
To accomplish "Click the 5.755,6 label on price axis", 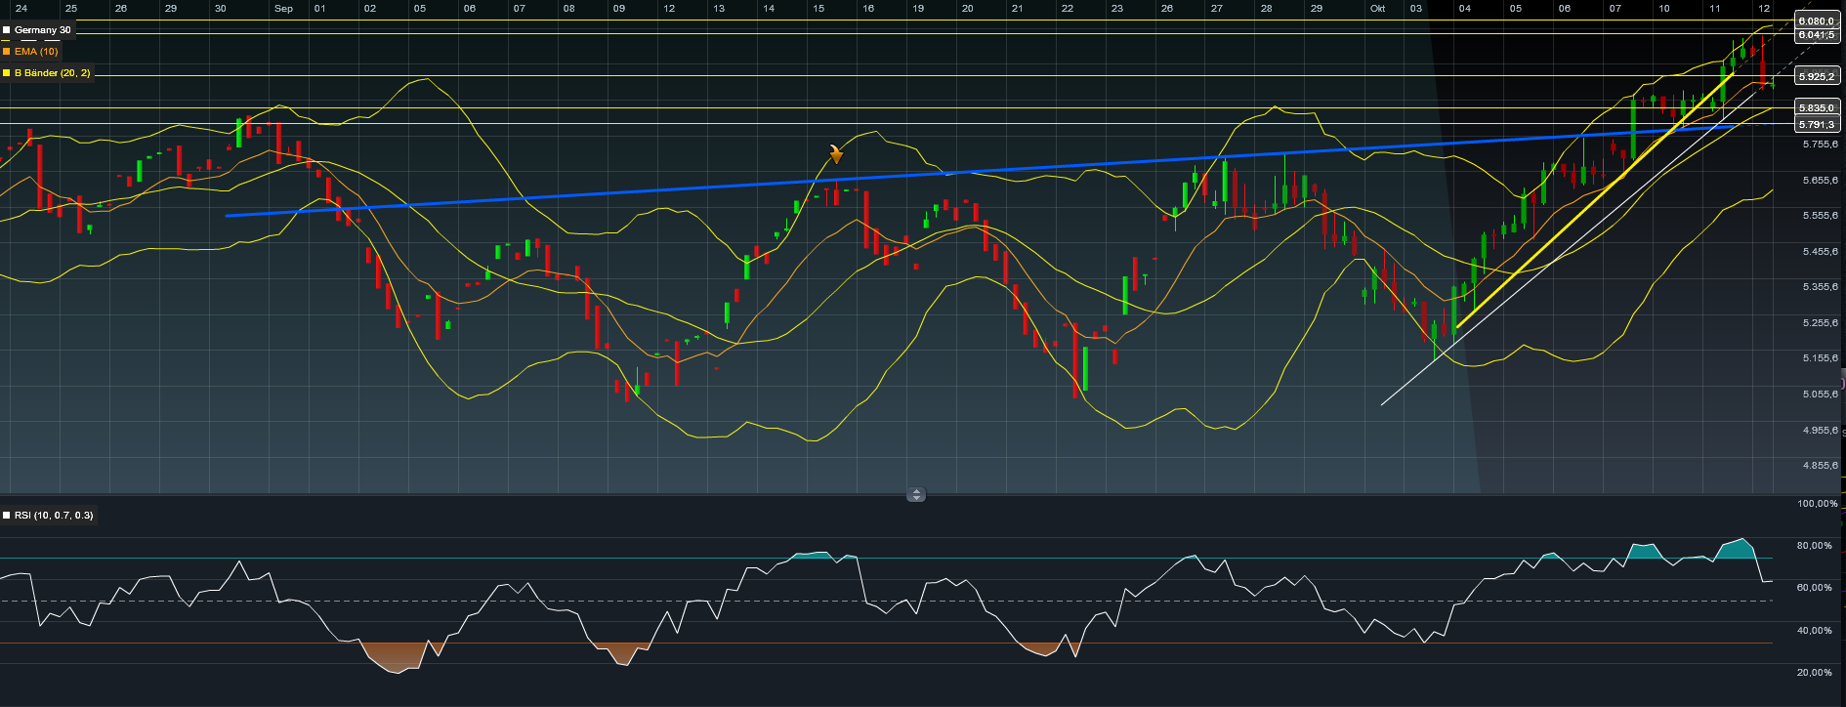I will pyautogui.click(x=1820, y=145).
